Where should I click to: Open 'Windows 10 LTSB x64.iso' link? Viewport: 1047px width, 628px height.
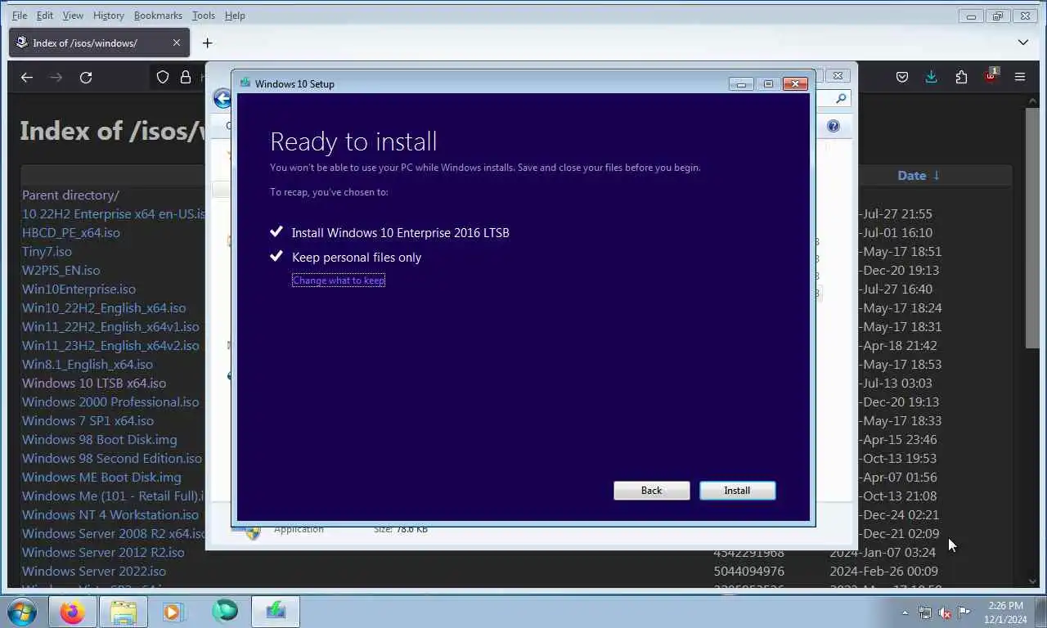94,383
